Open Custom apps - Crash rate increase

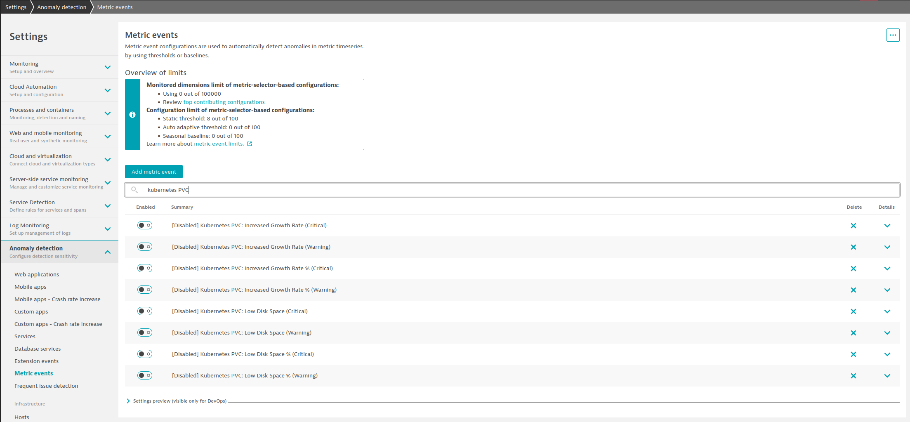point(58,324)
